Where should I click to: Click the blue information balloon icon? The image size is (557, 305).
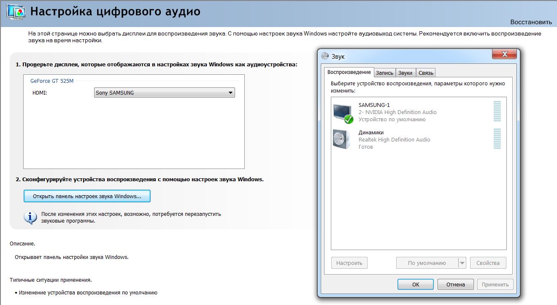click(x=30, y=217)
